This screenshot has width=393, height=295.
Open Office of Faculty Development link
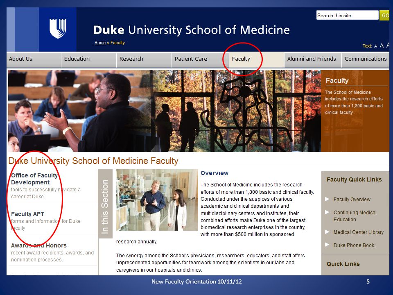click(34, 179)
